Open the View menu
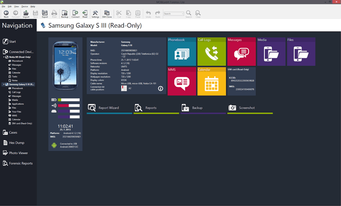This screenshot has height=206, width=341. pos(18,6)
